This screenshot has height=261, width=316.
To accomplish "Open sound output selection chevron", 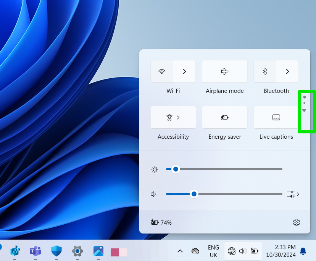I will pyautogui.click(x=293, y=195).
